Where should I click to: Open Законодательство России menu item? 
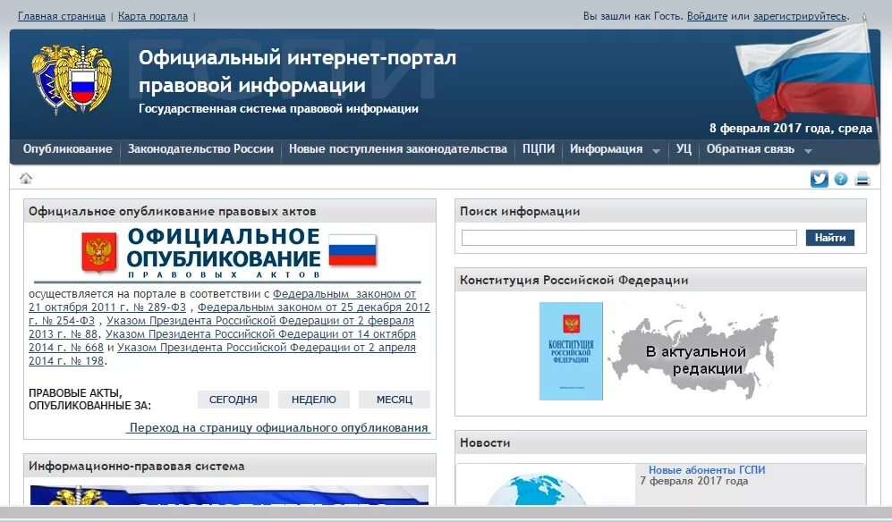200,149
